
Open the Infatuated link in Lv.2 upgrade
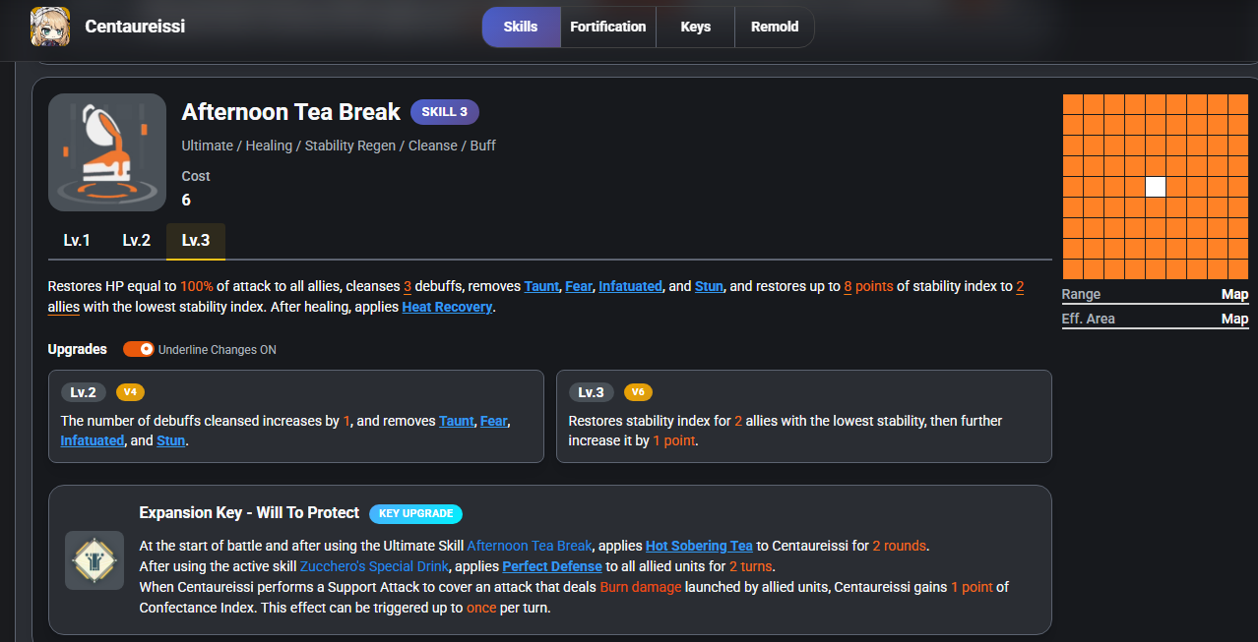pos(93,440)
